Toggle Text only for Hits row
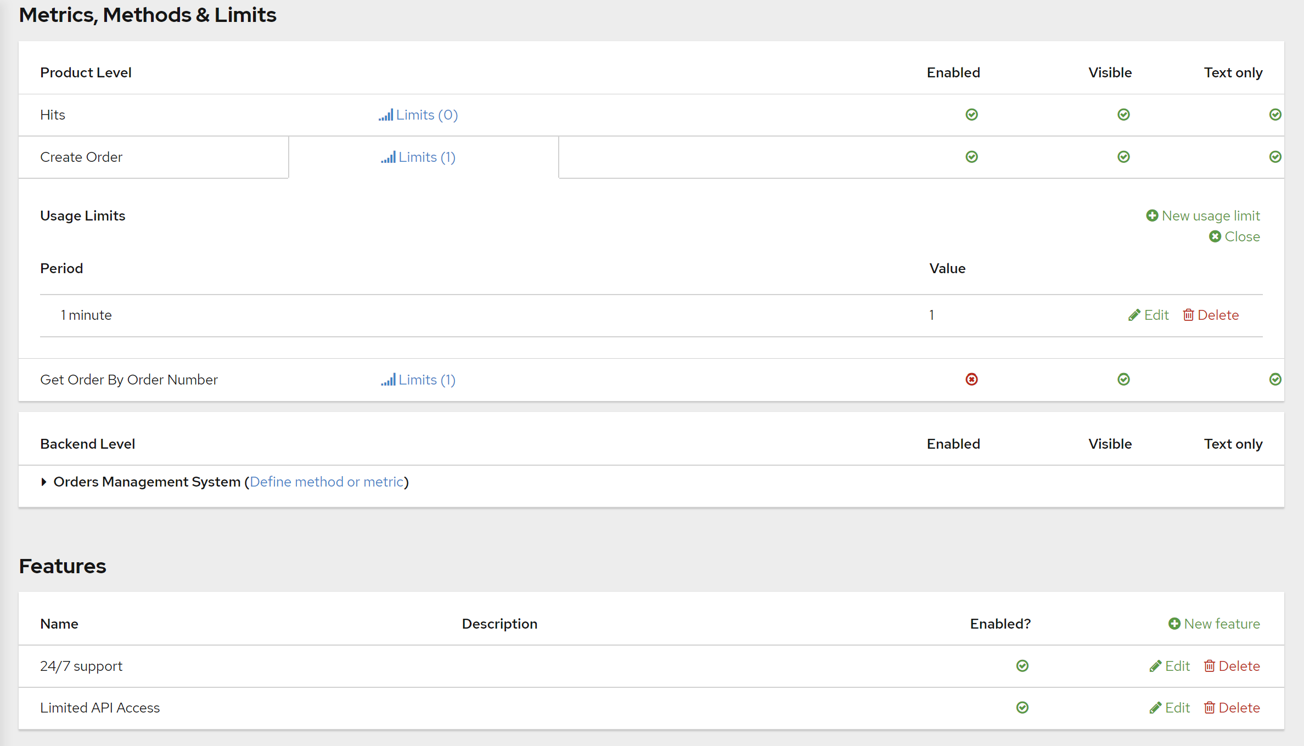This screenshot has width=1304, height=746. 1275,115
